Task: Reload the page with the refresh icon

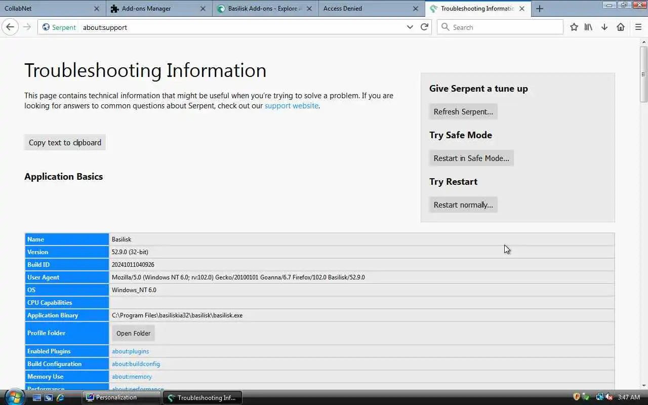Action: click(424, 27)
